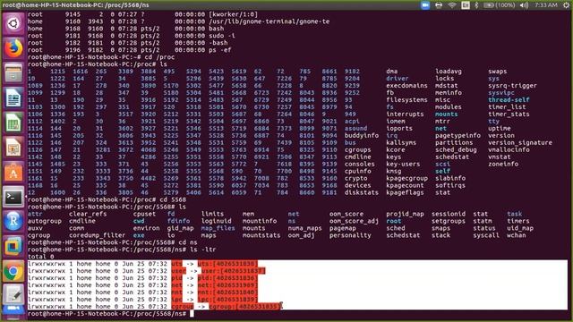
Task: Click the 'numa_maps' file name
Action: click(x=304, y=228)
